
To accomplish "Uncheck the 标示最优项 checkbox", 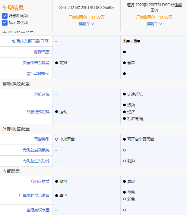I will pyautogui.click(x=5, y=23).
